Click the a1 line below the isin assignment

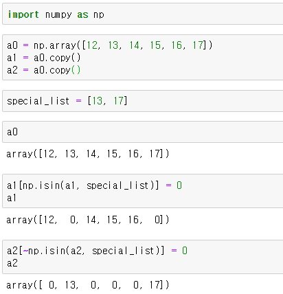(x=12, y=198)
